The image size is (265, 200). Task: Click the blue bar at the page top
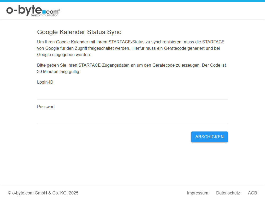(132, 1)
